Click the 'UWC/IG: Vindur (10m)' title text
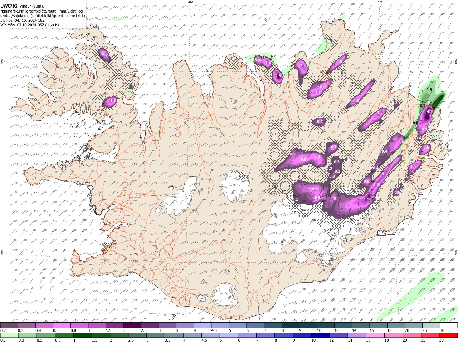This screenshot has width=458, height=343. coord(22,6)
